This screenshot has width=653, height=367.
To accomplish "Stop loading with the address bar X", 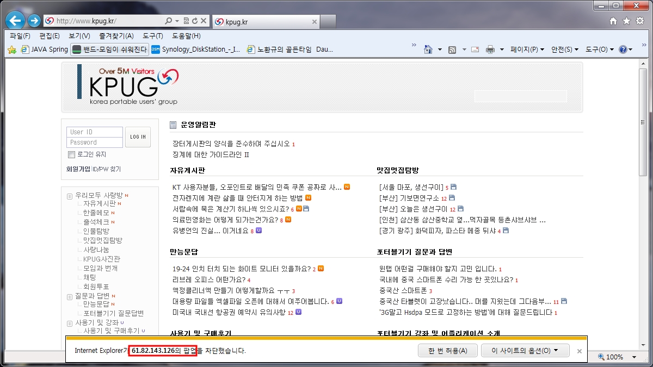I will pos(204,21).
